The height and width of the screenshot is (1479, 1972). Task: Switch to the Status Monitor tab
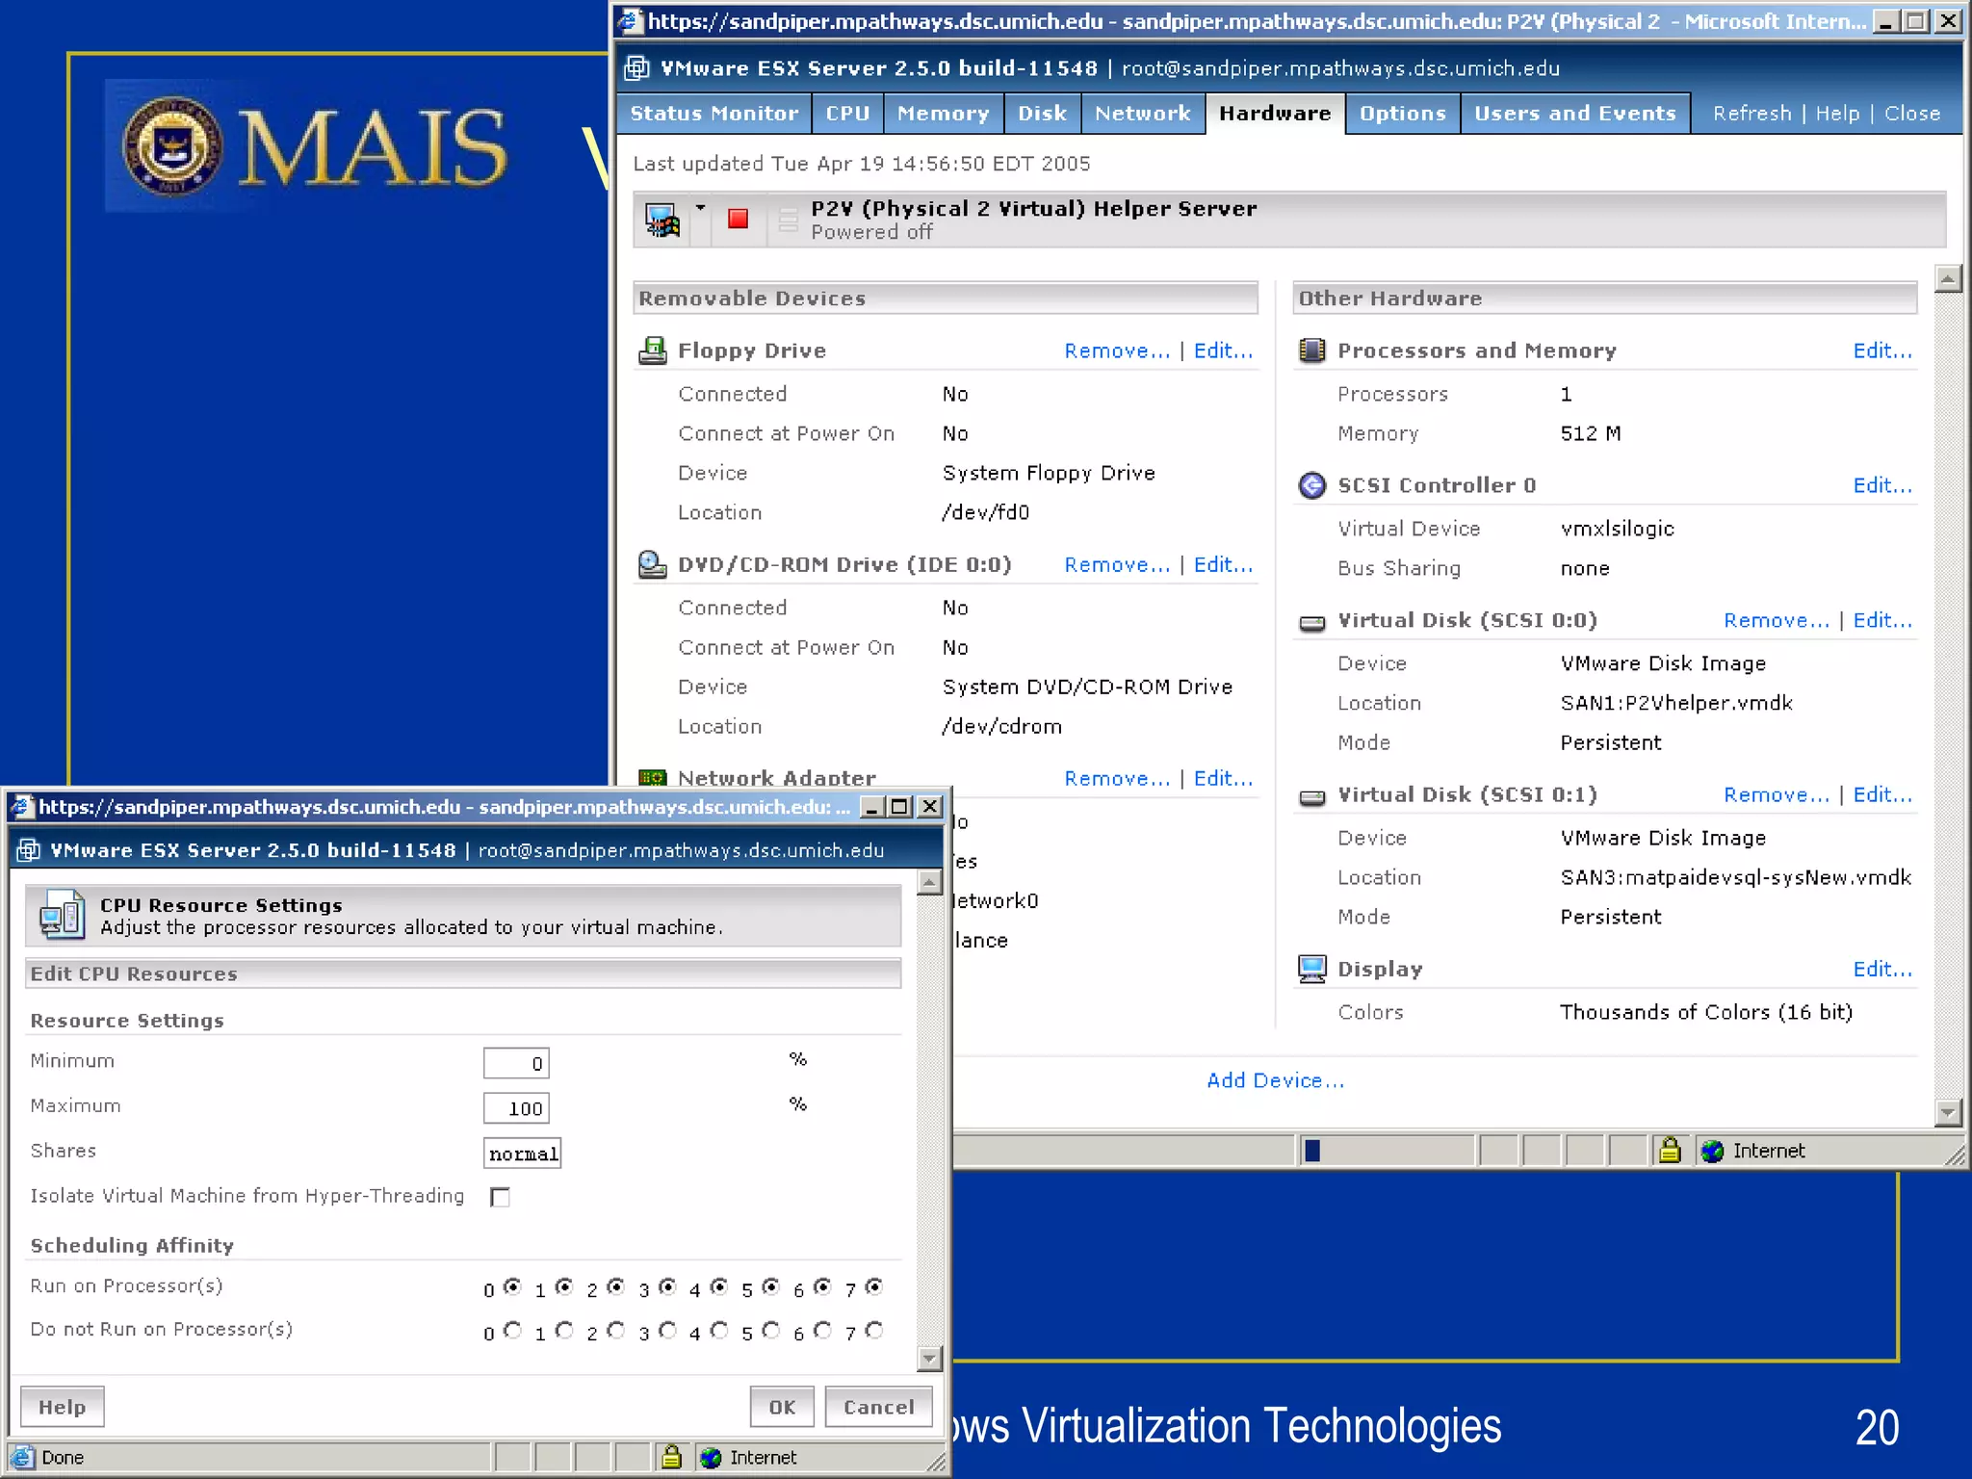[x=714, y=114]
